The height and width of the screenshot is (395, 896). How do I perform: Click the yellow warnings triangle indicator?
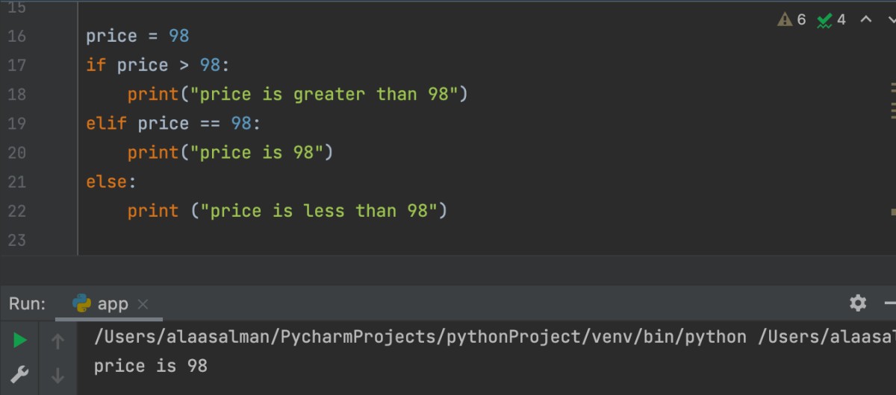[x=785, y=20]
